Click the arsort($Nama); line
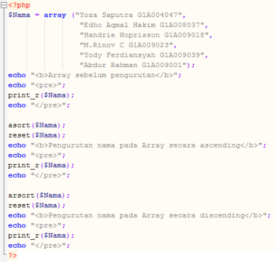Screen dimensions: 277x262 (39, 196)
